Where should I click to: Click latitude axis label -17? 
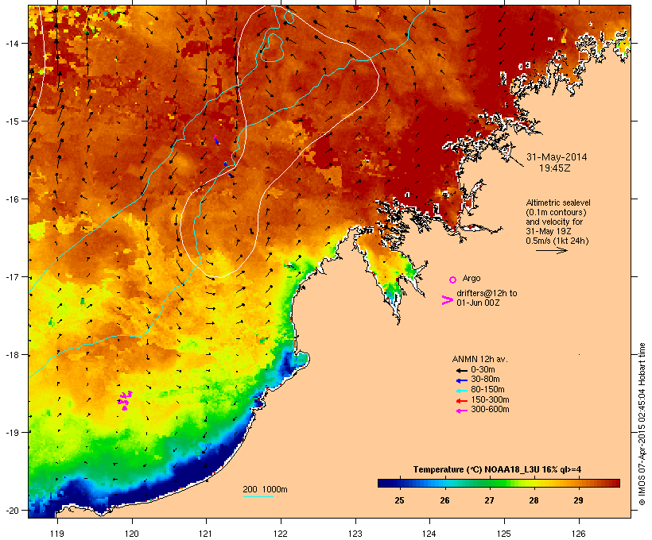pos(11,276)
